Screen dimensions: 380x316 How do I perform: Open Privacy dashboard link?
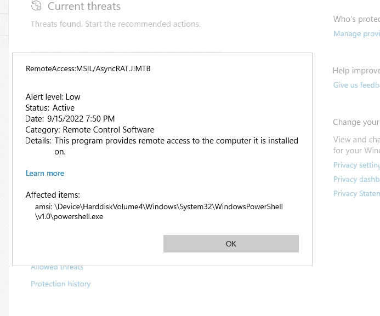(356, 179)
